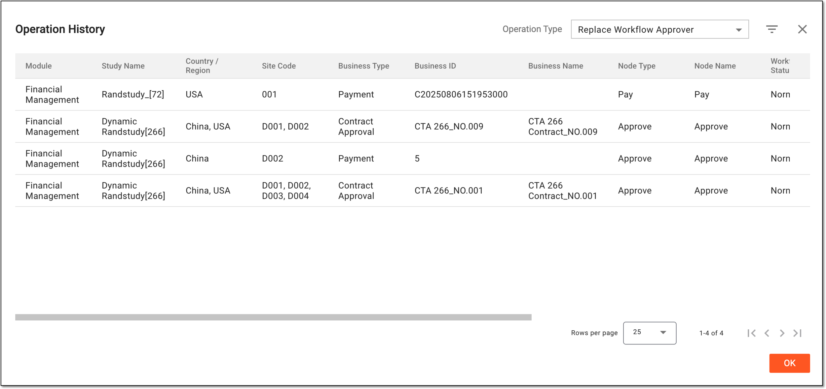
Task: Click the 1-4 of 4 pagination text
Action: click(711, 333)
